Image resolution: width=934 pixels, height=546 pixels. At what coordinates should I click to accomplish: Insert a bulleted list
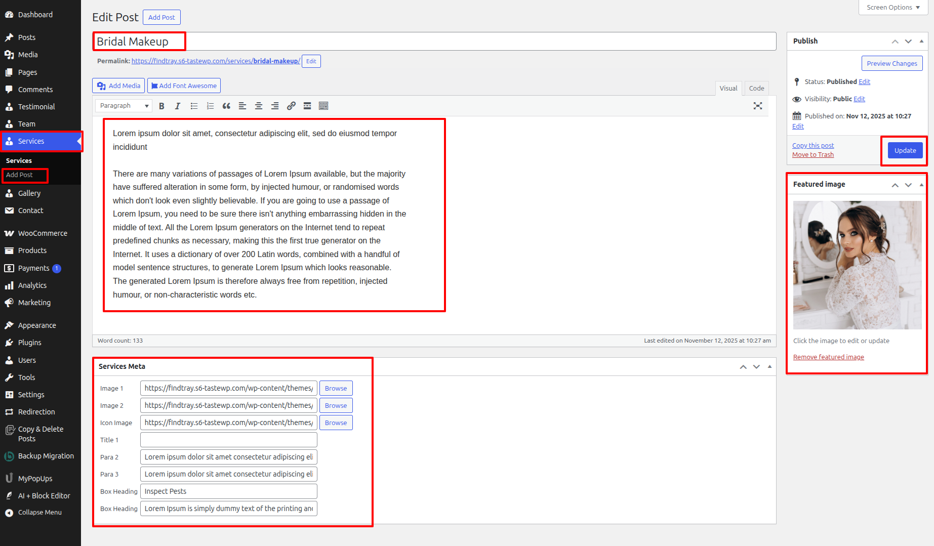(194, 106)
